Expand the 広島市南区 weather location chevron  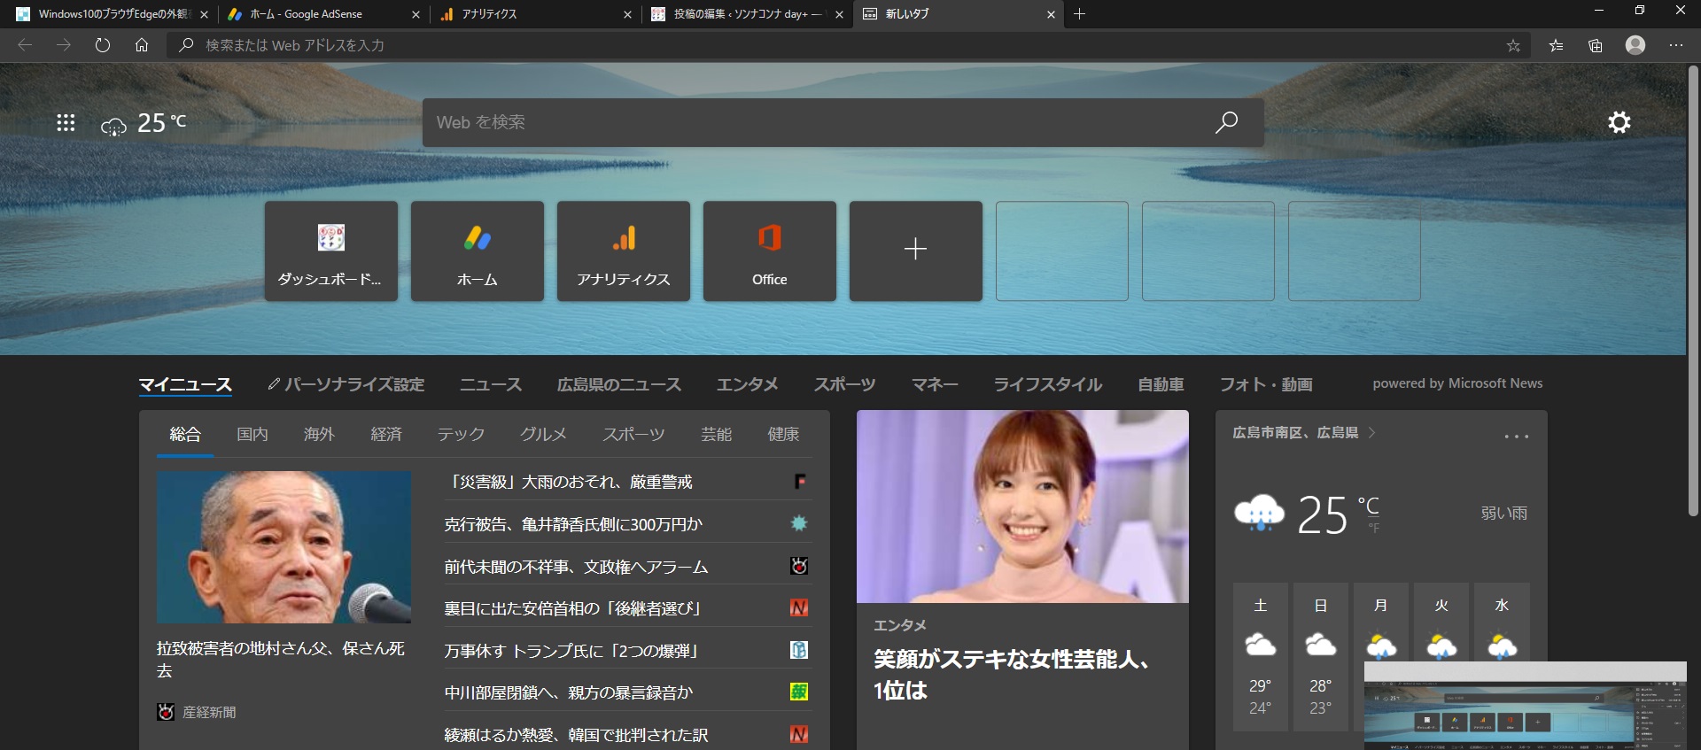point(1372,433)
